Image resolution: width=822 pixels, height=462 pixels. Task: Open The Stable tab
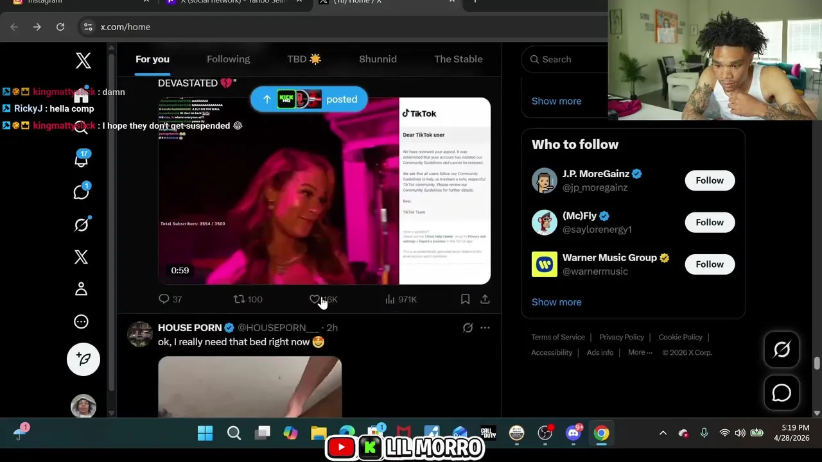pyautogui.click(x=458, y=59)
